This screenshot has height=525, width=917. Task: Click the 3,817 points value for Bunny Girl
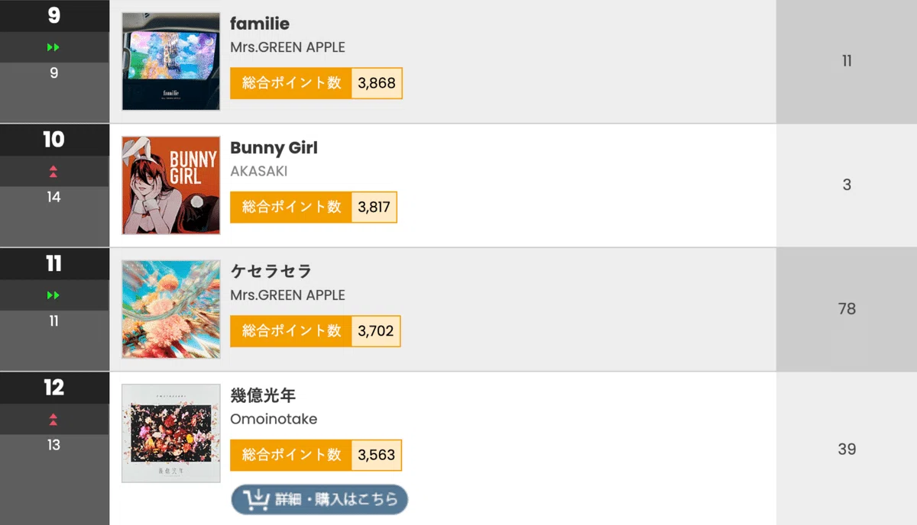pos(374,208)
